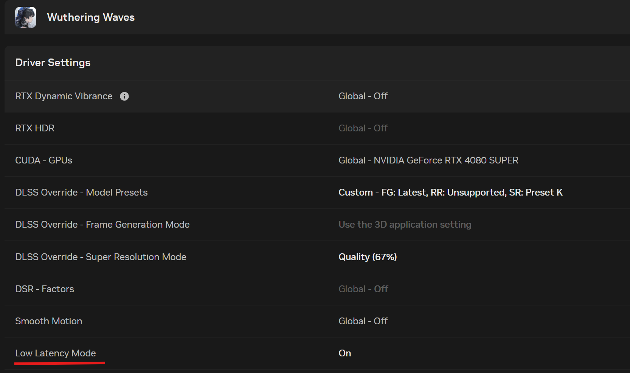Select DLSS Override - Frame Generation Mode label

coord(102,225)
